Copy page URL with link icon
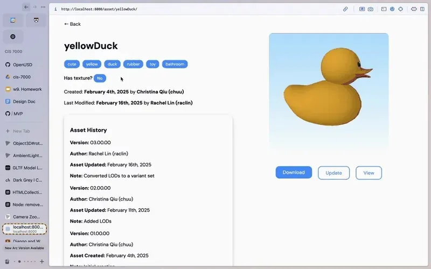431x269 pixels. point(345,9)
